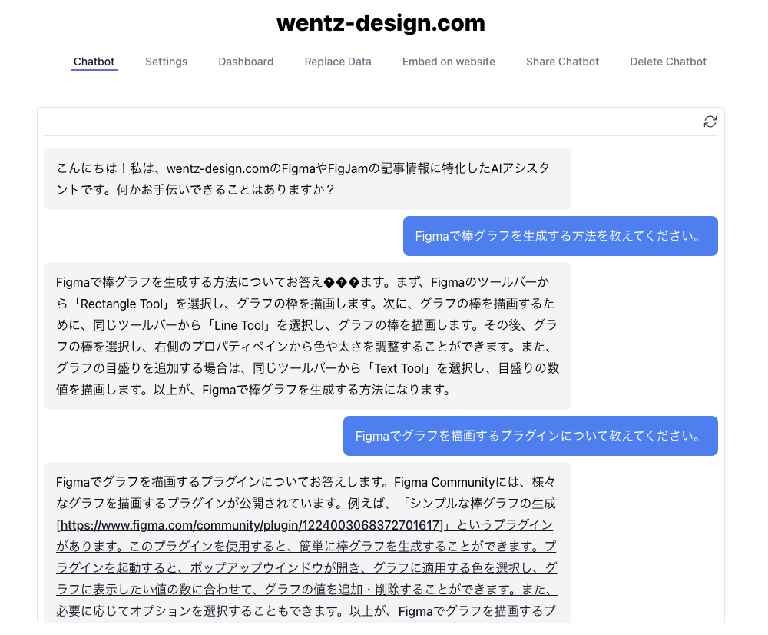The height and width of the screenshot is (635, 768).
Task: Select the user message about 棒グラフ generation
Action: pyautogui.click(x=560, y=236)
